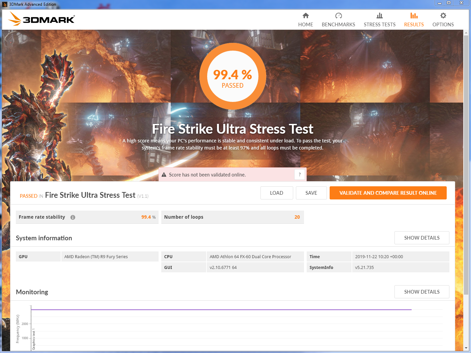Click the Frame rate stability 99.4 % value

(148, 217)
